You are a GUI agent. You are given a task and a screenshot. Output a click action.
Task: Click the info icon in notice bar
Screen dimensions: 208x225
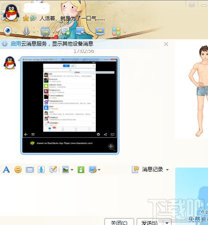pos(5,43)
